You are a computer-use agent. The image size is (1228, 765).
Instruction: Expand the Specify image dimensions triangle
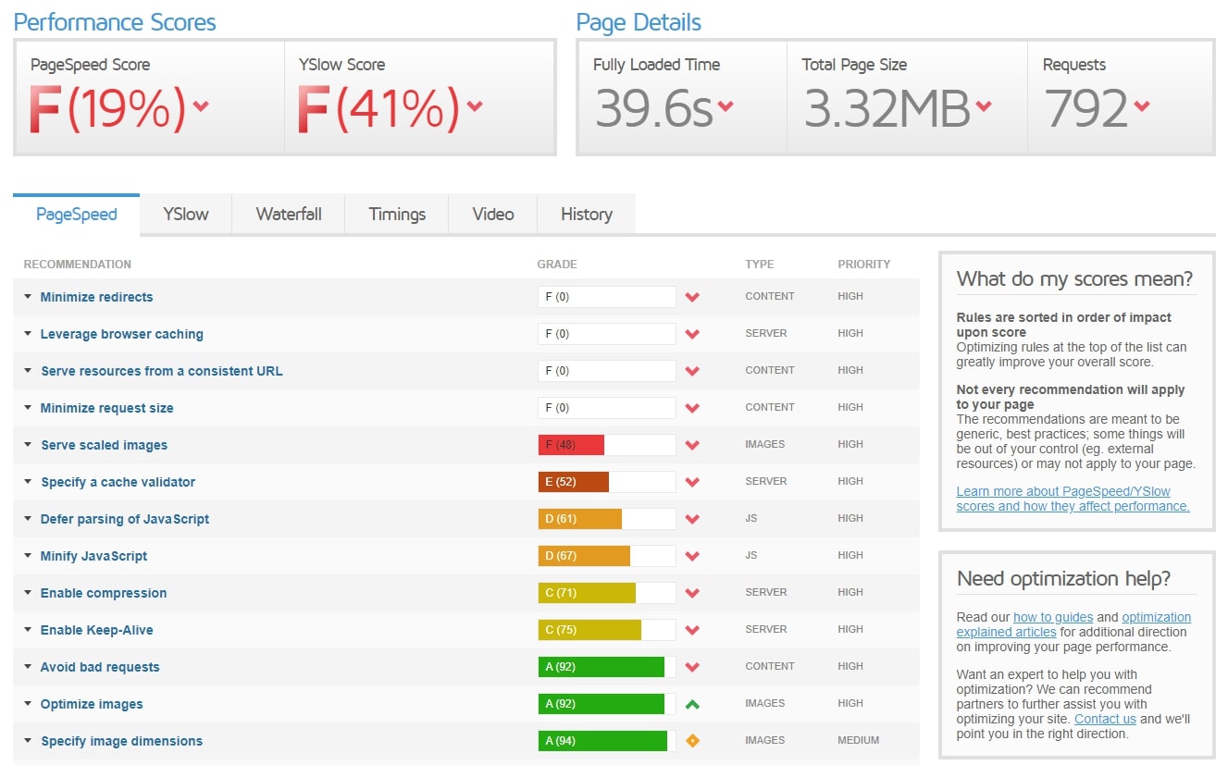pyautogui.click(x=28, y=741)
